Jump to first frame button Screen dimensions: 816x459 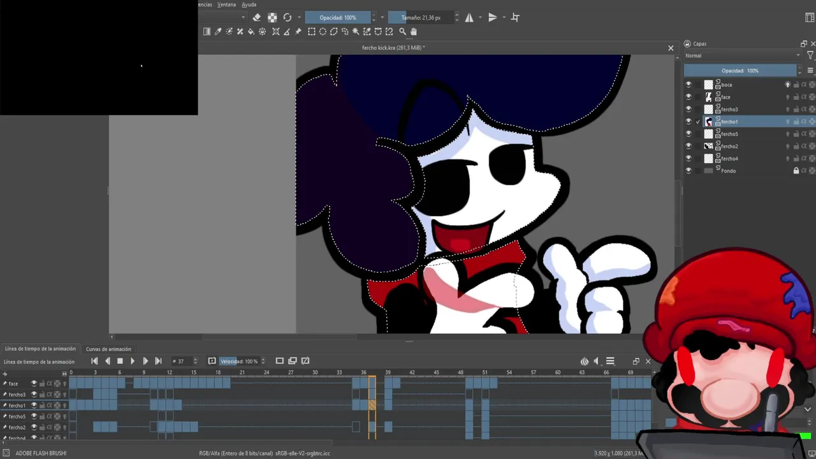pos(94,361)
